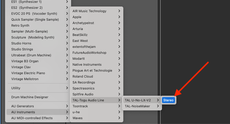Open Native Instruments submenu
Image resolution: width=230 pixels, height=124 pixels.
[x=96, y=65]
